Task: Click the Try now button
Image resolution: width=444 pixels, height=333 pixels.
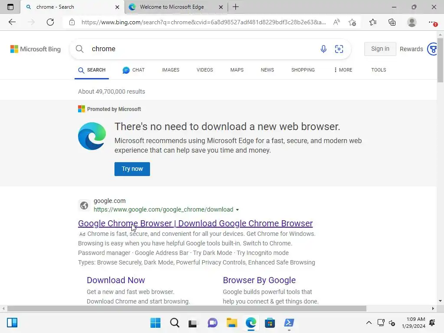Action: [x=132, y=169]
